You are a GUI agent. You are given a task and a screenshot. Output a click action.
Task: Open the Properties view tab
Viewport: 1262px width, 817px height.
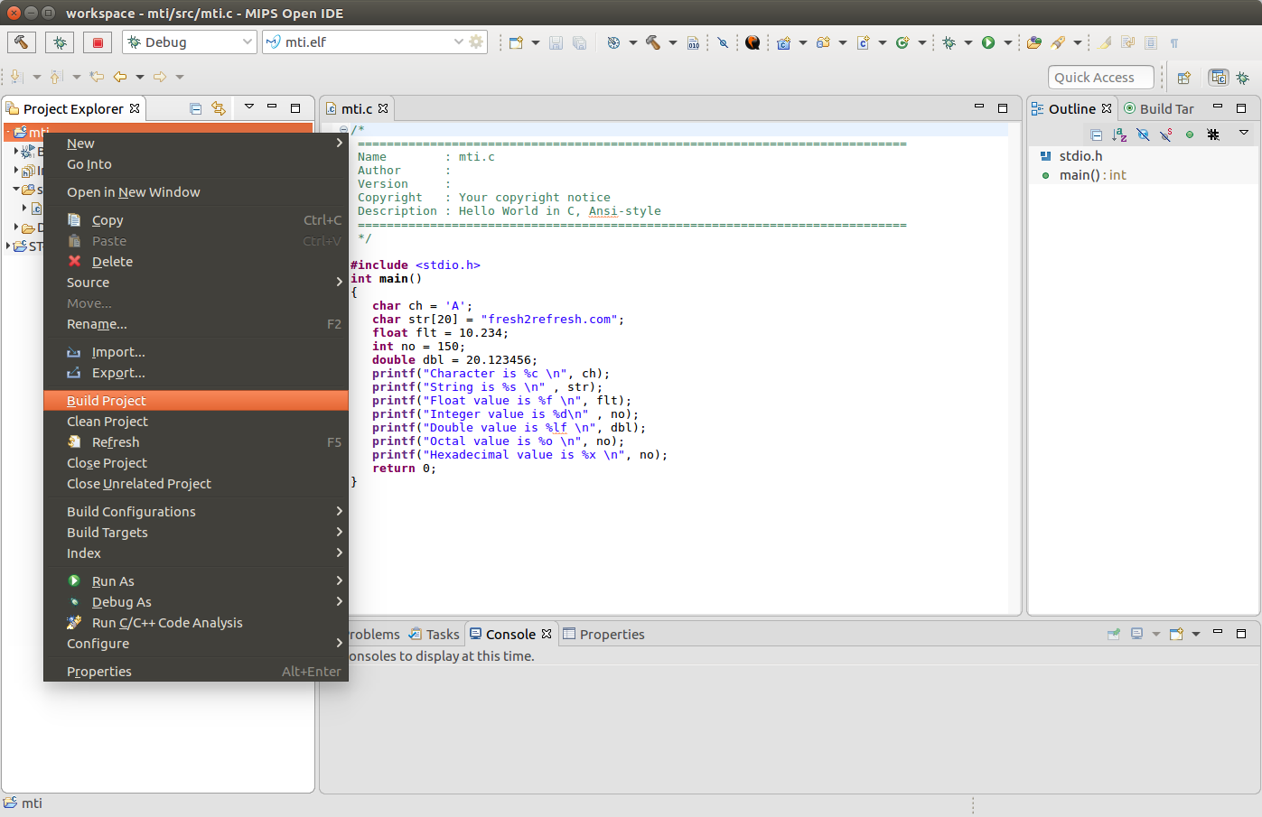click(x=603, y=635)
